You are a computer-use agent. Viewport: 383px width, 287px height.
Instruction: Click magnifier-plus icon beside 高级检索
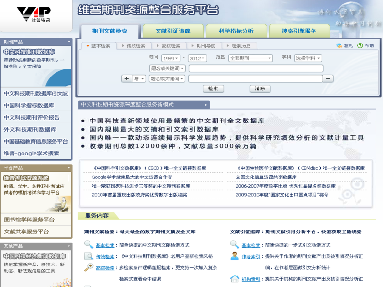[x=89, y=267]
